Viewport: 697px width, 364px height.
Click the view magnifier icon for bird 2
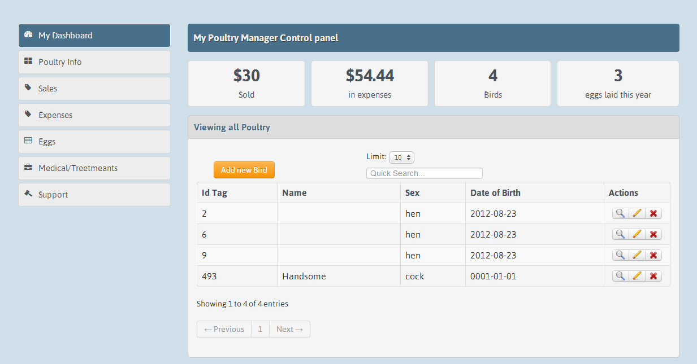pos(620,213)
